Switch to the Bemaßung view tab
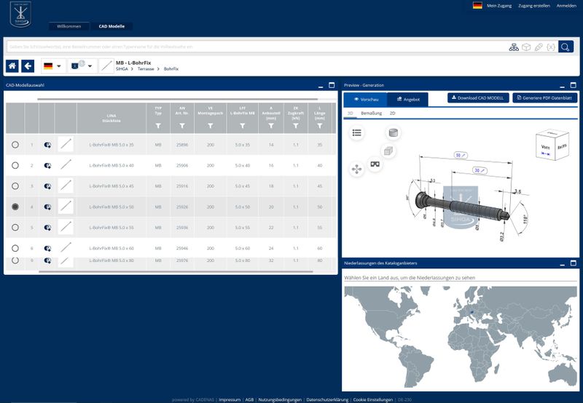The image size is (583, 403). pyautogui.click(x=370, y=113)
